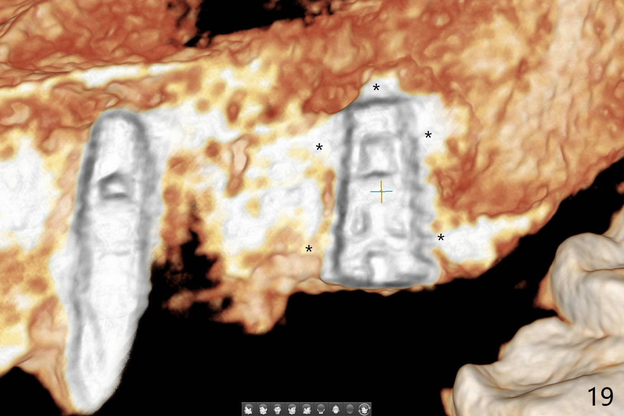The width and height of the screenshot is (624, 416).
Task: Switch to the three-quarter left head view
Action: tap(263, 409)
